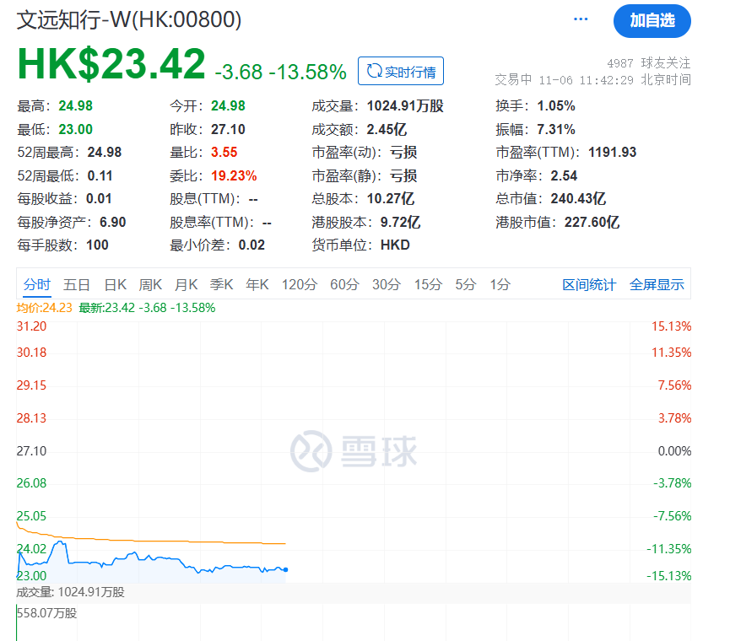This screenshot has width=730, height=641.
Task: Open the 年K yearly candlestick tab
Action: click(x=256, y=285)
